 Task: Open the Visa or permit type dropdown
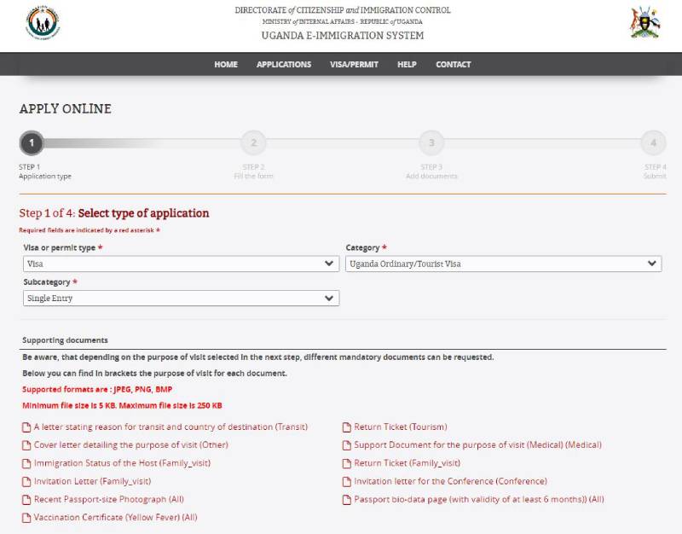click(x=181, y=264)
